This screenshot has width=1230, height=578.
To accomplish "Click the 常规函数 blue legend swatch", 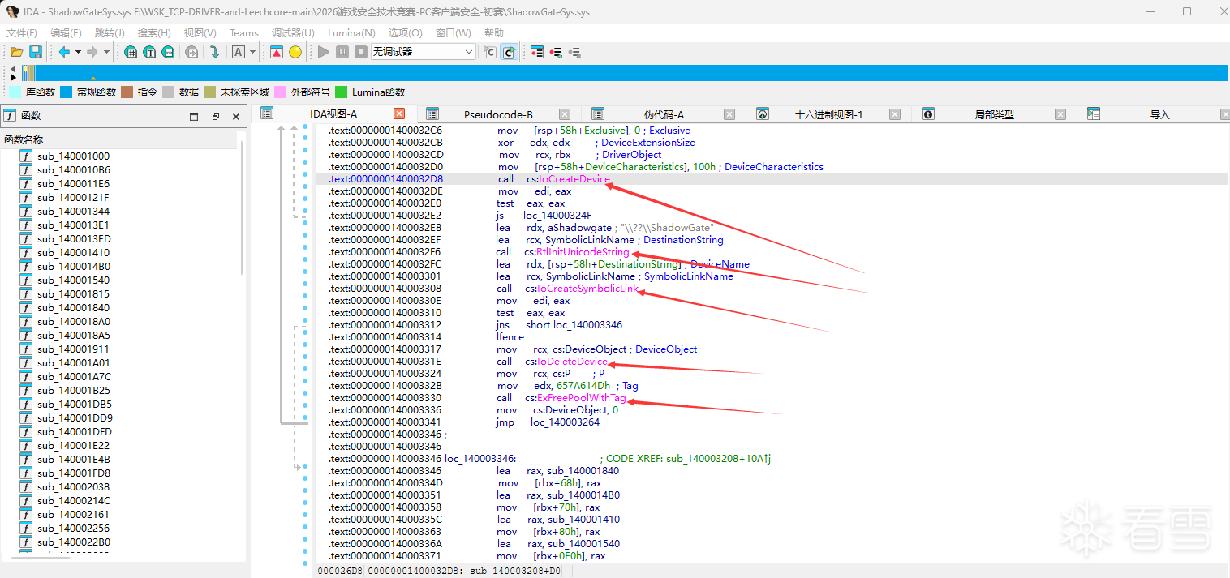I will [67, 92].
